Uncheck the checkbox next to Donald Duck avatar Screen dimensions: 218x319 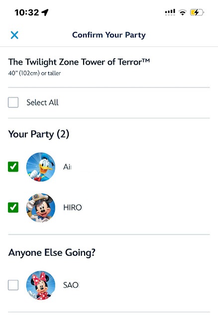13,167
